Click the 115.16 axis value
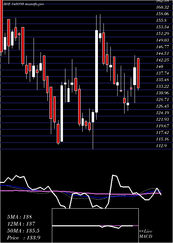 [163, 139]
